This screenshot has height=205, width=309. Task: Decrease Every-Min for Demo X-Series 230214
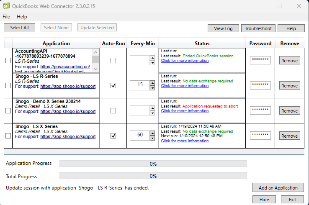[152, 113]
